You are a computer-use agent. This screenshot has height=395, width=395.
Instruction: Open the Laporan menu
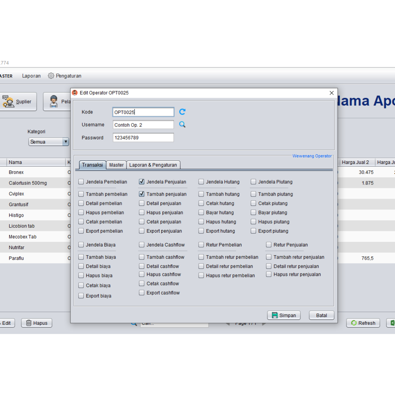coord(31,76)
